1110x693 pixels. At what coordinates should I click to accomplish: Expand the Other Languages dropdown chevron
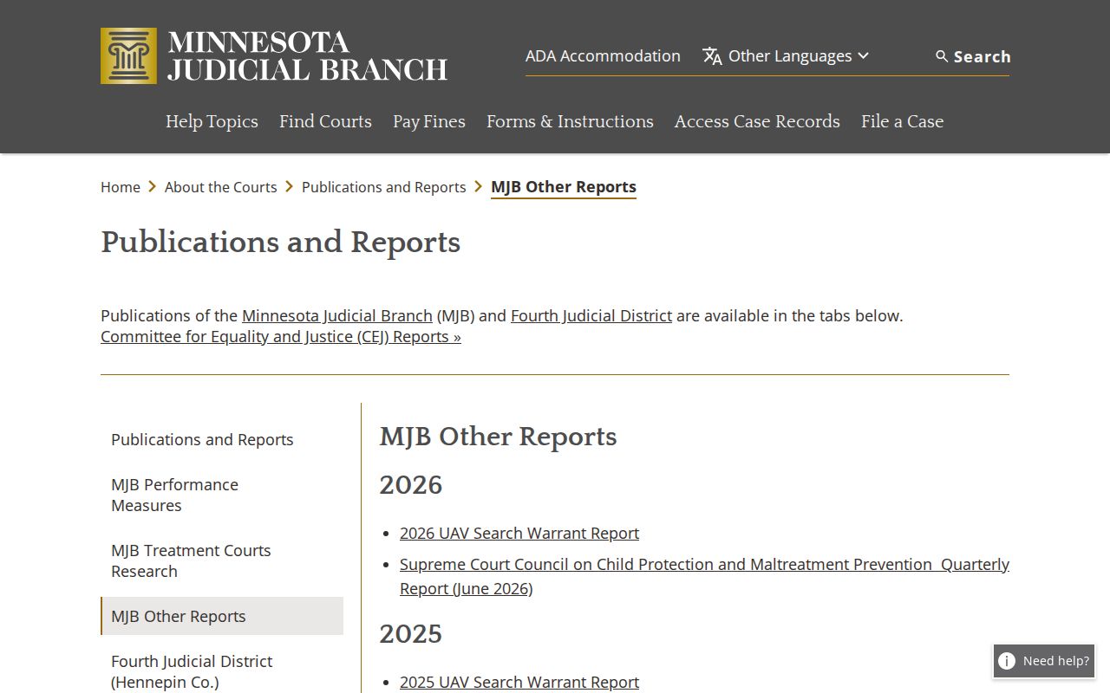pos(863,56)
